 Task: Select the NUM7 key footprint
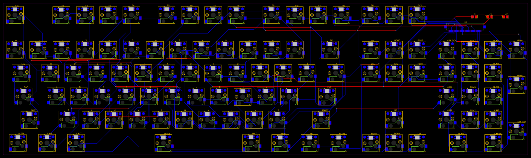click(x=446, y=73)
